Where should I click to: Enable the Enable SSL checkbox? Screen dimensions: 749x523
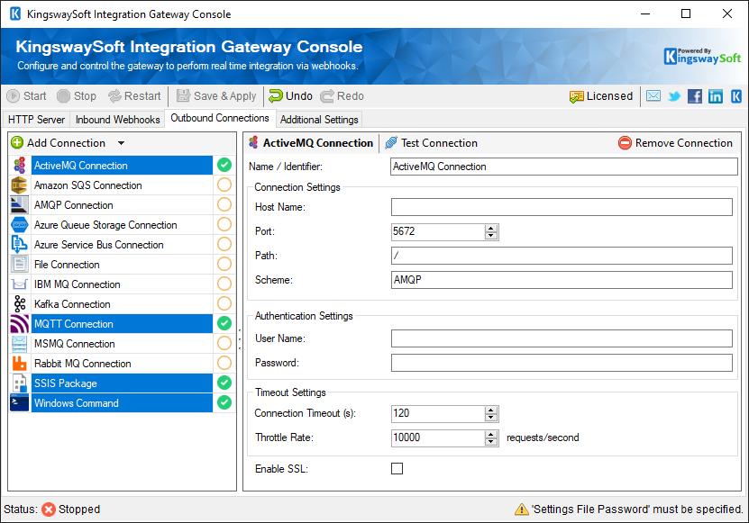397,468
